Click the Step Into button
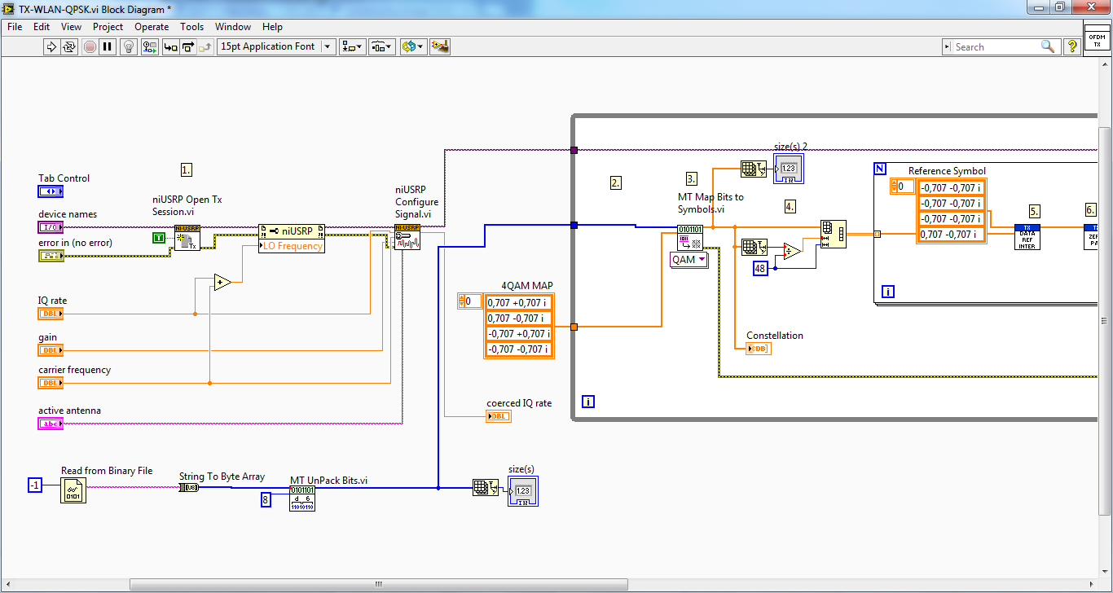The height and width of the screenshot is (593, 1113). coord(170,46)
